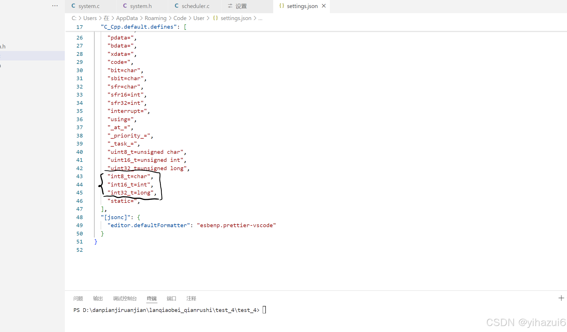Click the braces icon on settings.json tab
This screenshot has height=332, width=567.
tap(282, 6)
